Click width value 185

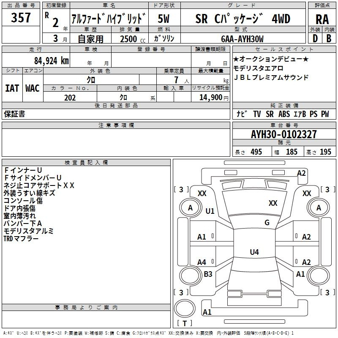pyautogui.click(x=292, y=152)
